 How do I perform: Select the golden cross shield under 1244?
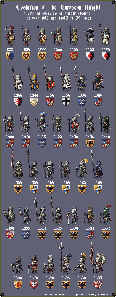click(34, 102)
